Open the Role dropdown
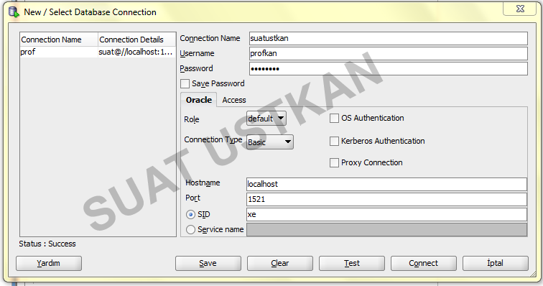The height and width of the screenshot is (286, 543). [x=266, y=119]
